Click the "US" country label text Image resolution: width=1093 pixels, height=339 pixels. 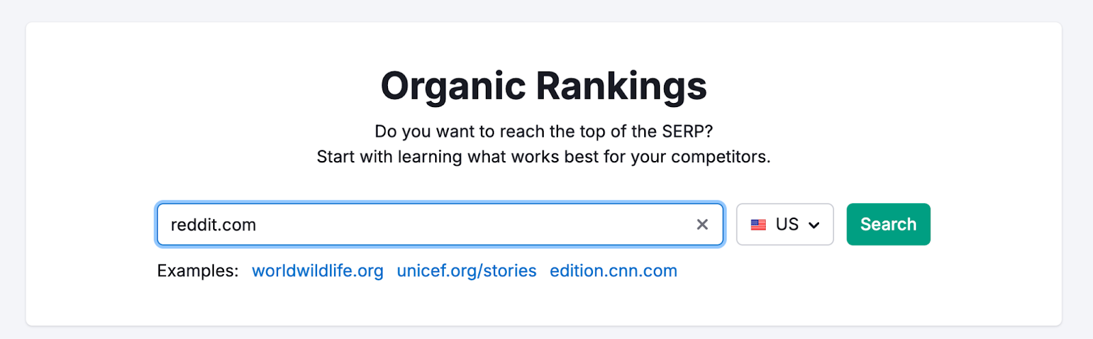click(787, 224)
